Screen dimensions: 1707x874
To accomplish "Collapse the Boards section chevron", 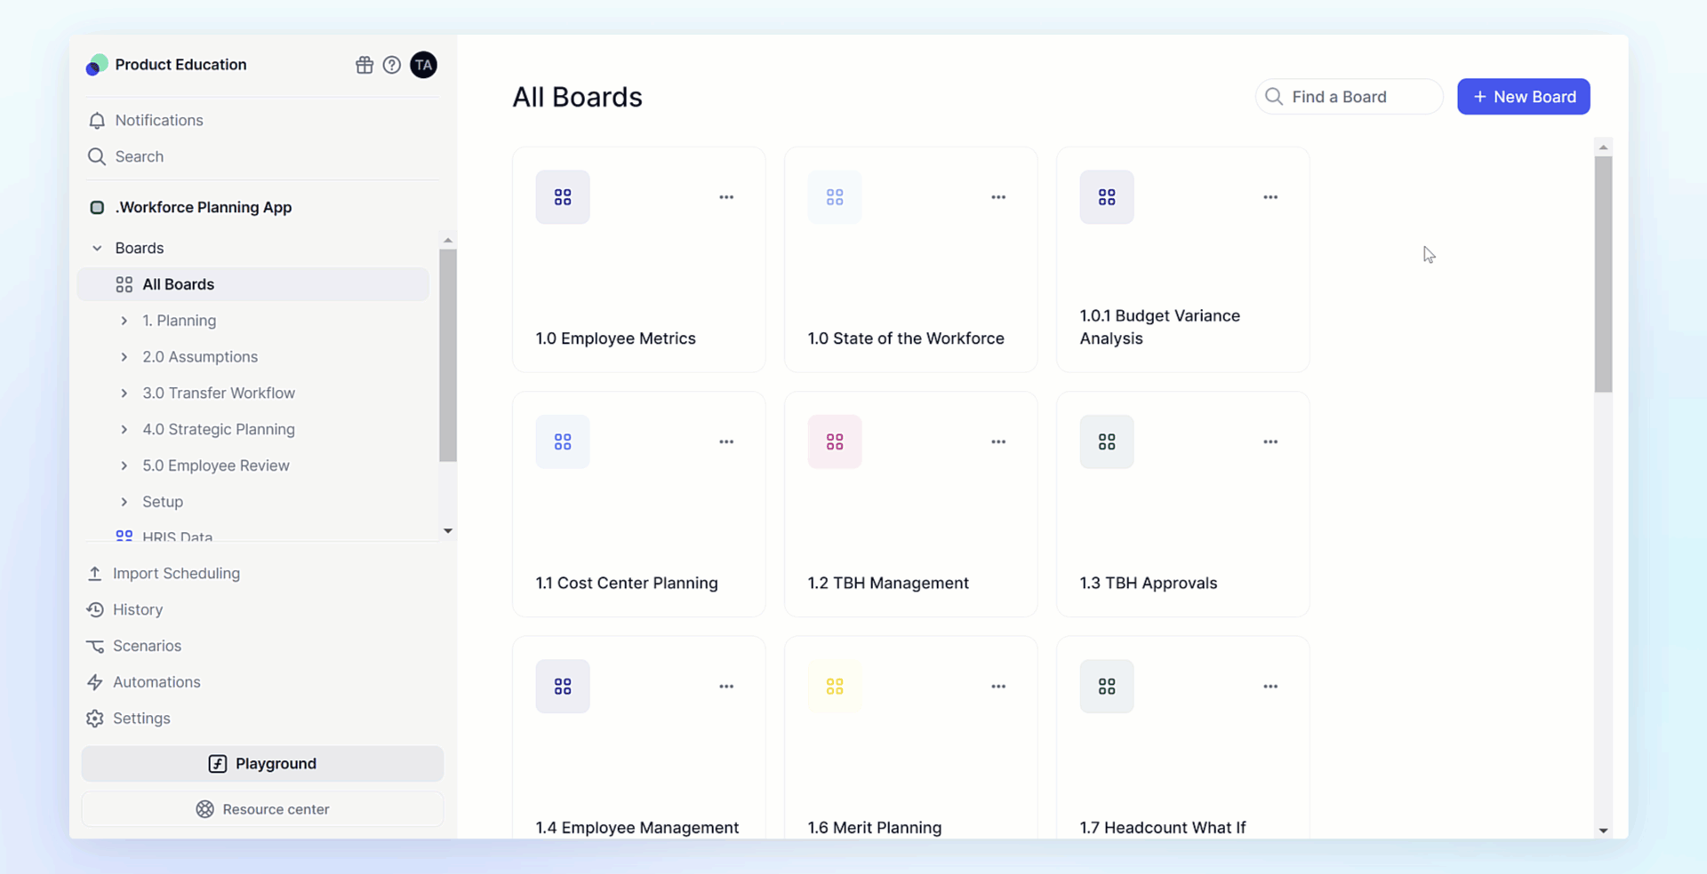I will (x=97, y=249).
